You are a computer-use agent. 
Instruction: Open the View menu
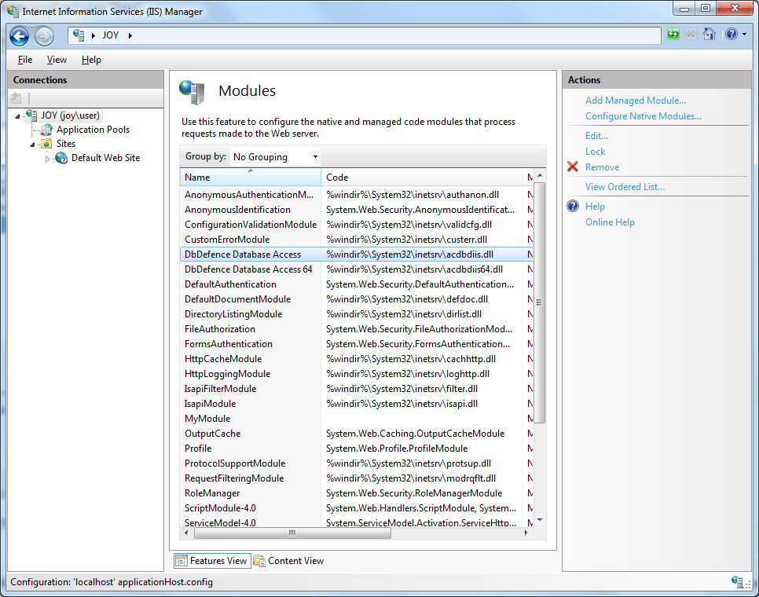click(57, 60)
